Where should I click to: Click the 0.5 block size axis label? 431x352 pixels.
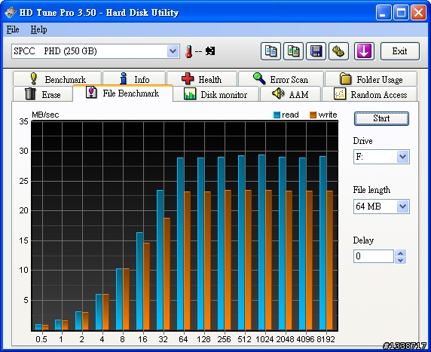pyautogui.click(x=41, y=339)
